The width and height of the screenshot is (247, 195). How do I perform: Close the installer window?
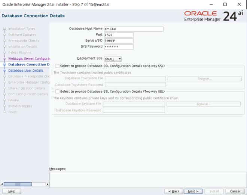(239, 4)
